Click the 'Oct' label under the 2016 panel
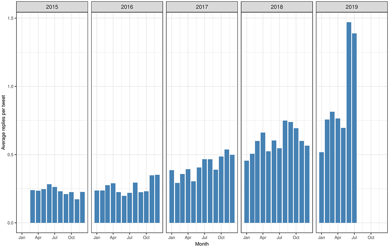 146,237
